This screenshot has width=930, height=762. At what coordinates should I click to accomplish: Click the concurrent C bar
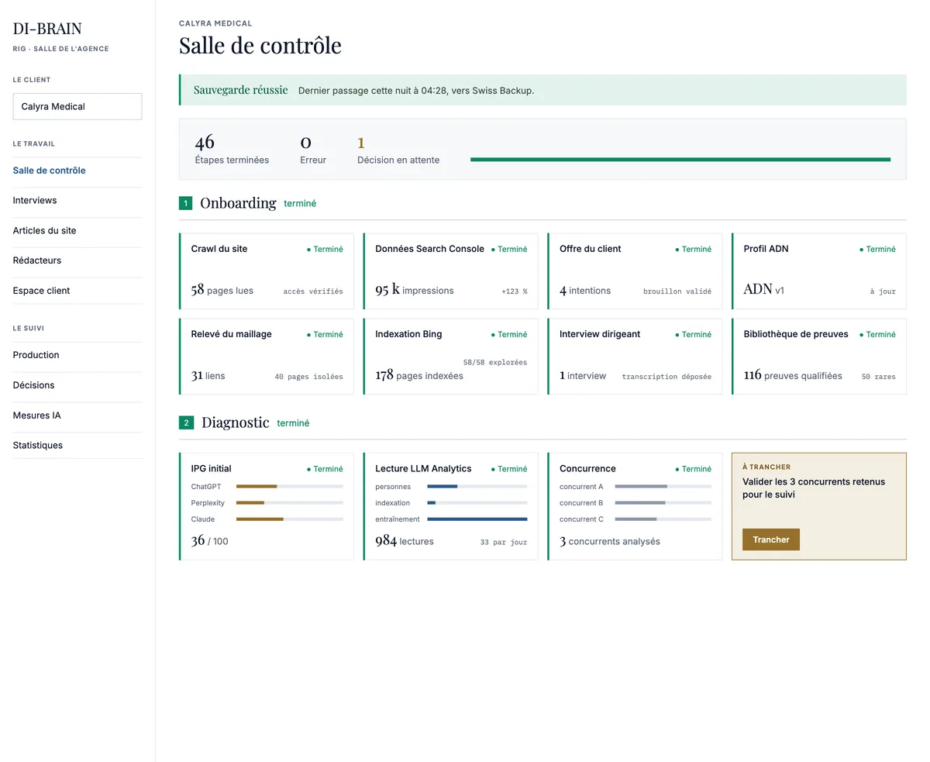pyautogui.click(x=663, y=519)
